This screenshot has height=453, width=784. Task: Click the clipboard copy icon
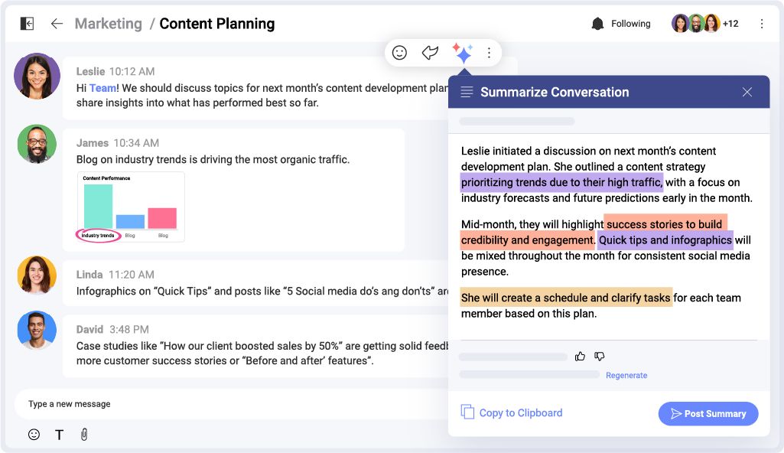coord(467,412)
